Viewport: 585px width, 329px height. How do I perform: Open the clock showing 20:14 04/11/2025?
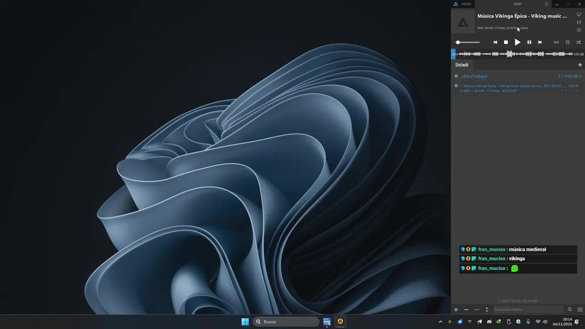[x=562, y=322]
